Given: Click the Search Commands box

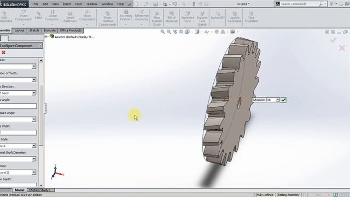Looking at the screenshot, I should point(299,4).
